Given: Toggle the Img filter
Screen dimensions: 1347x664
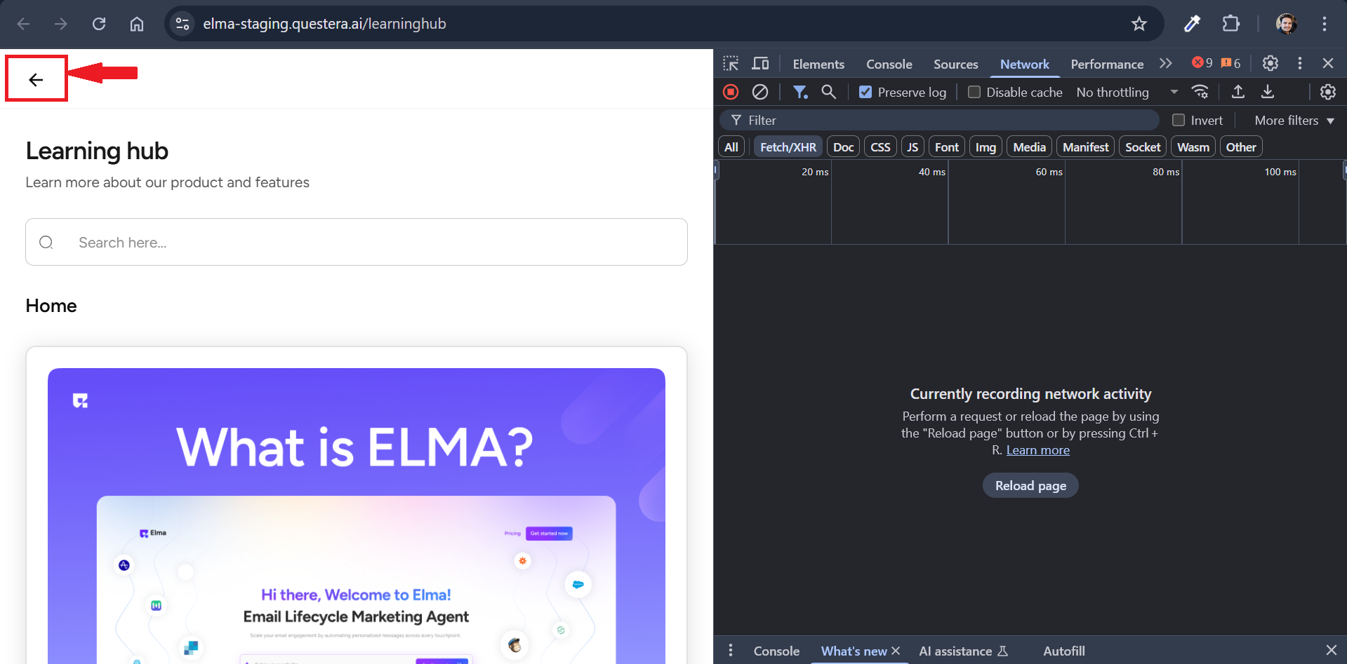Looking at the screenshot, I should 986,147.
